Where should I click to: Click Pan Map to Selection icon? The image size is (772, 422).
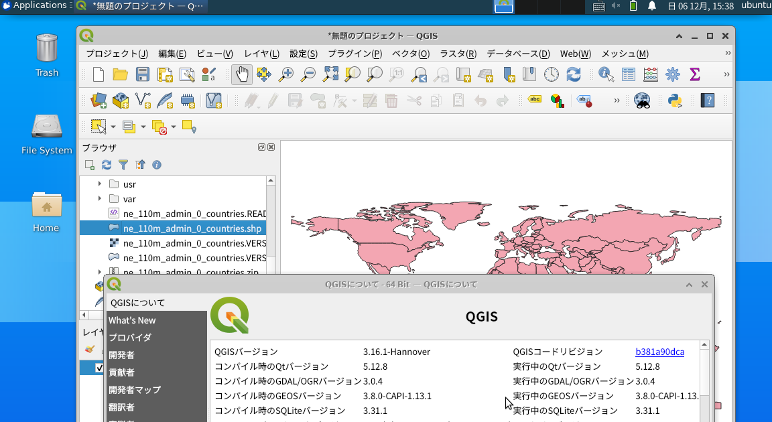[x=264, y=75]
